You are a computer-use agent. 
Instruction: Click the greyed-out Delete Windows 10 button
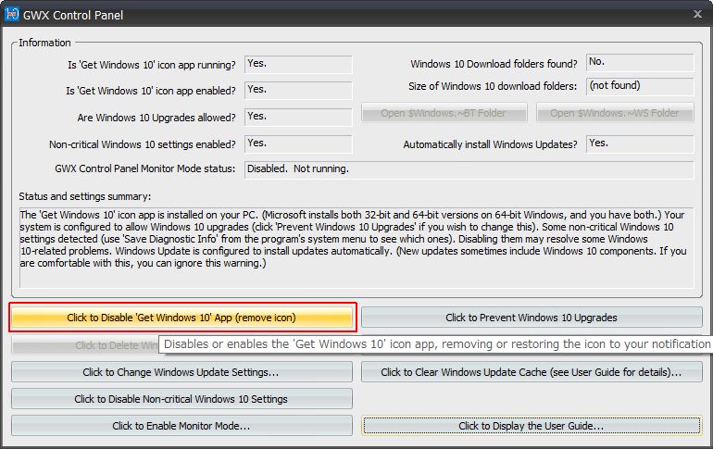(x=83, y=345)
